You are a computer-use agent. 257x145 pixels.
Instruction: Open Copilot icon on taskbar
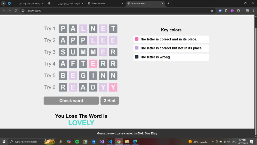point(69,142)
